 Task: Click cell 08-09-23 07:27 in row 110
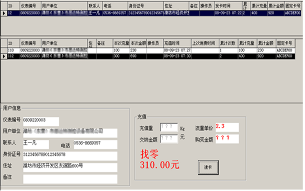[x=177, y=51]
